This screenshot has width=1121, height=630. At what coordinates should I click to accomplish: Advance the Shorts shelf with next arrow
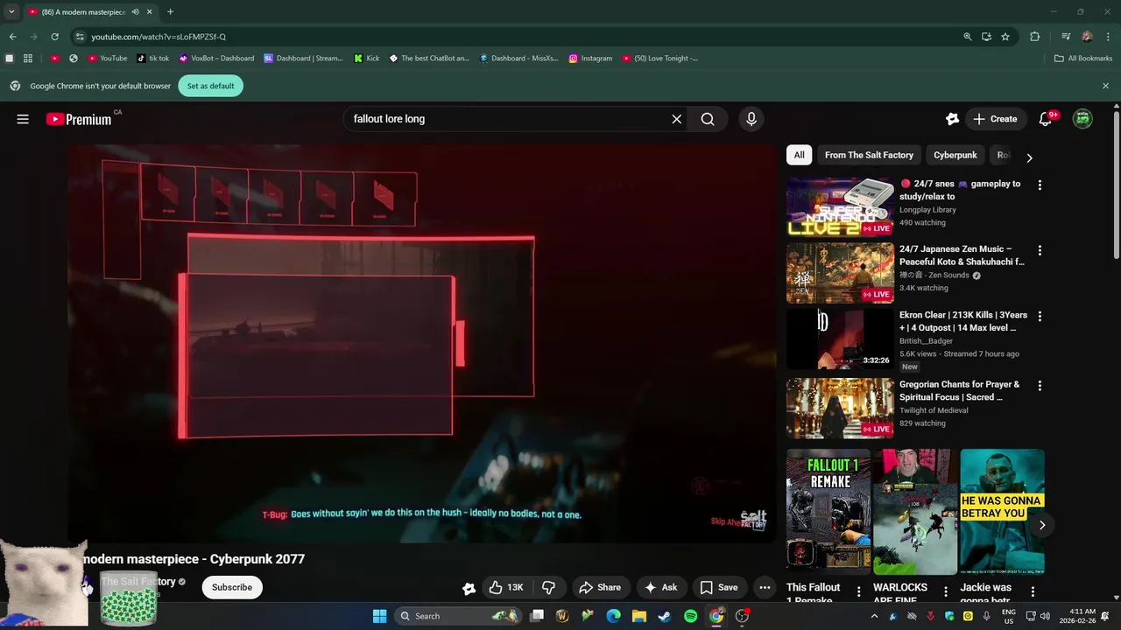coord(1042,525)
